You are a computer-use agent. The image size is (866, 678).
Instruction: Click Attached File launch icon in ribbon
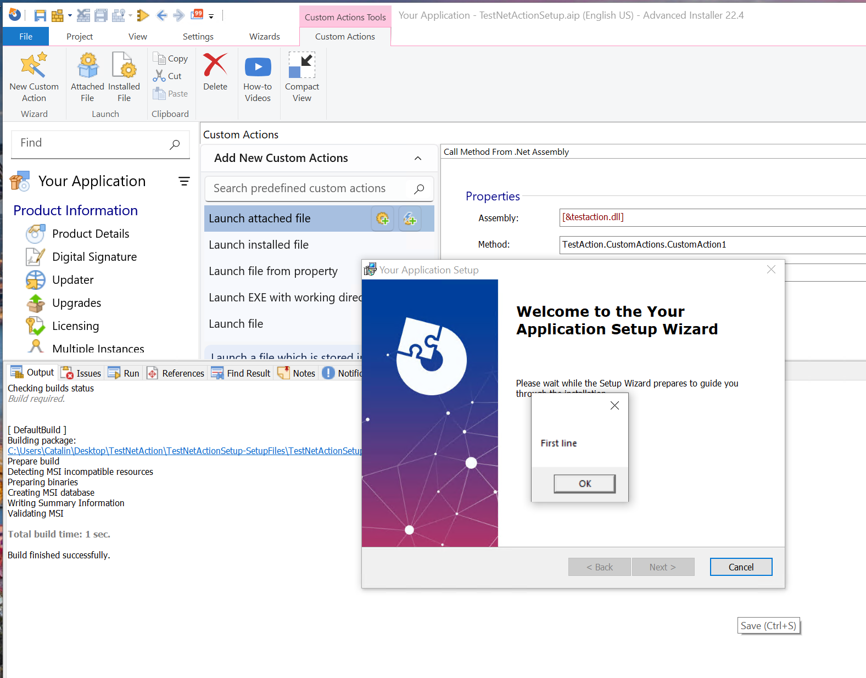click(87, 66)
